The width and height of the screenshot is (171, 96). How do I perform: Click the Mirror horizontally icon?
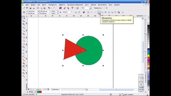tap(76, 12)
